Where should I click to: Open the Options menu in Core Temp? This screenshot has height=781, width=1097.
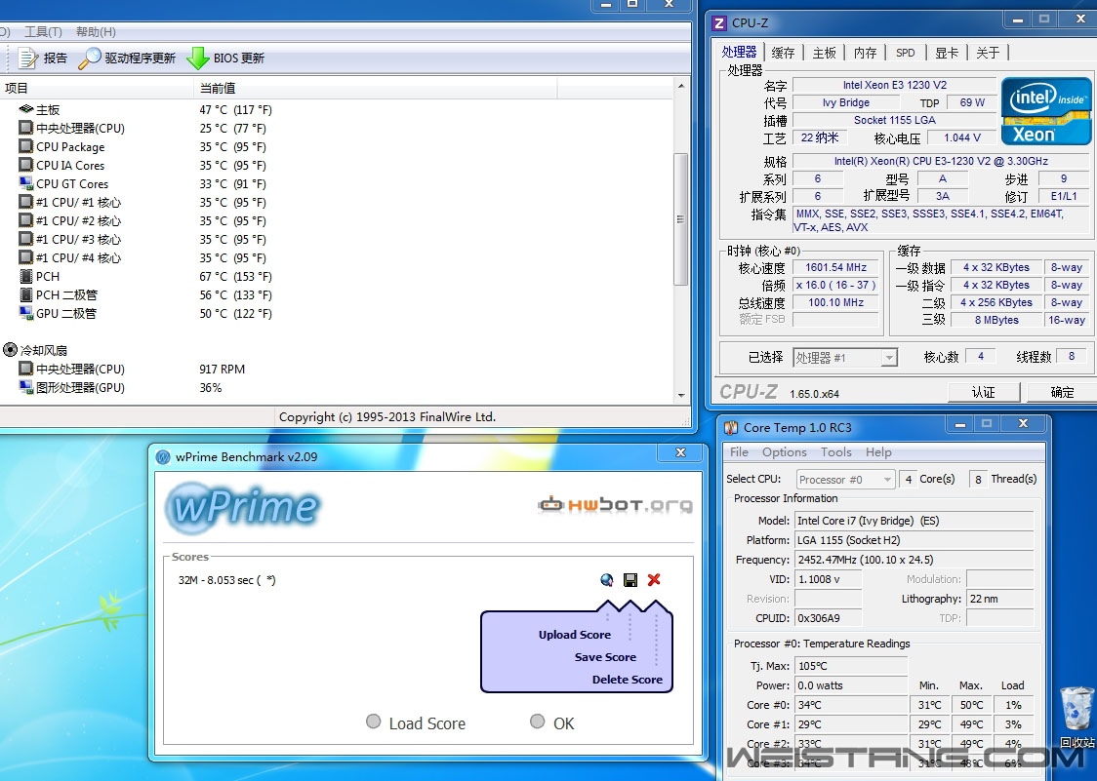pyautogui.click(x=785, y=452)
